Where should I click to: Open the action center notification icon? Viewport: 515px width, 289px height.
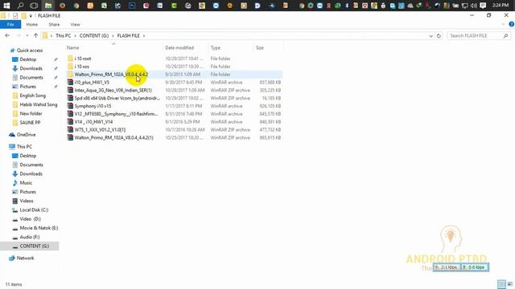click(x=483, y=6)
